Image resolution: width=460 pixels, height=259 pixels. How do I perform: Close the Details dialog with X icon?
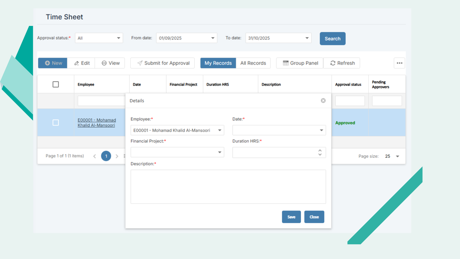[323, 101]
